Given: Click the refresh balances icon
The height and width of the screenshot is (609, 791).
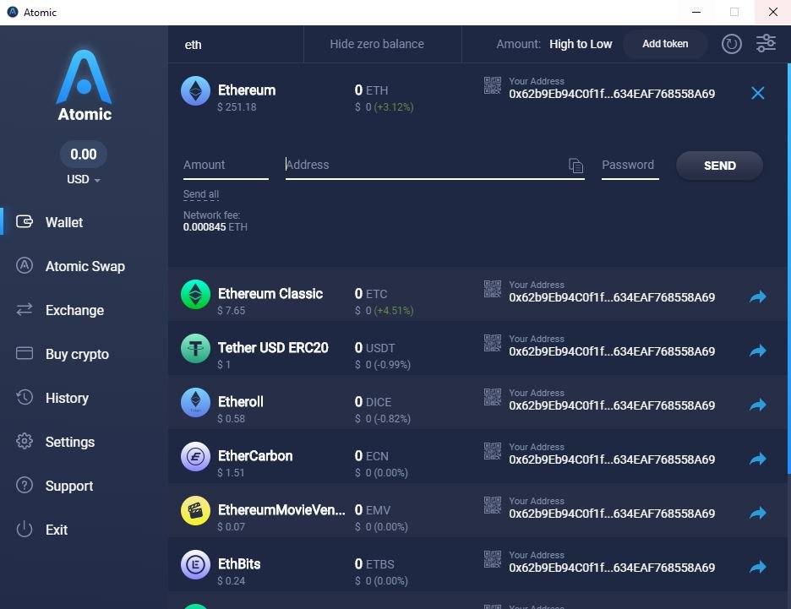Looking at the screenshot, I should click(731, 44).
